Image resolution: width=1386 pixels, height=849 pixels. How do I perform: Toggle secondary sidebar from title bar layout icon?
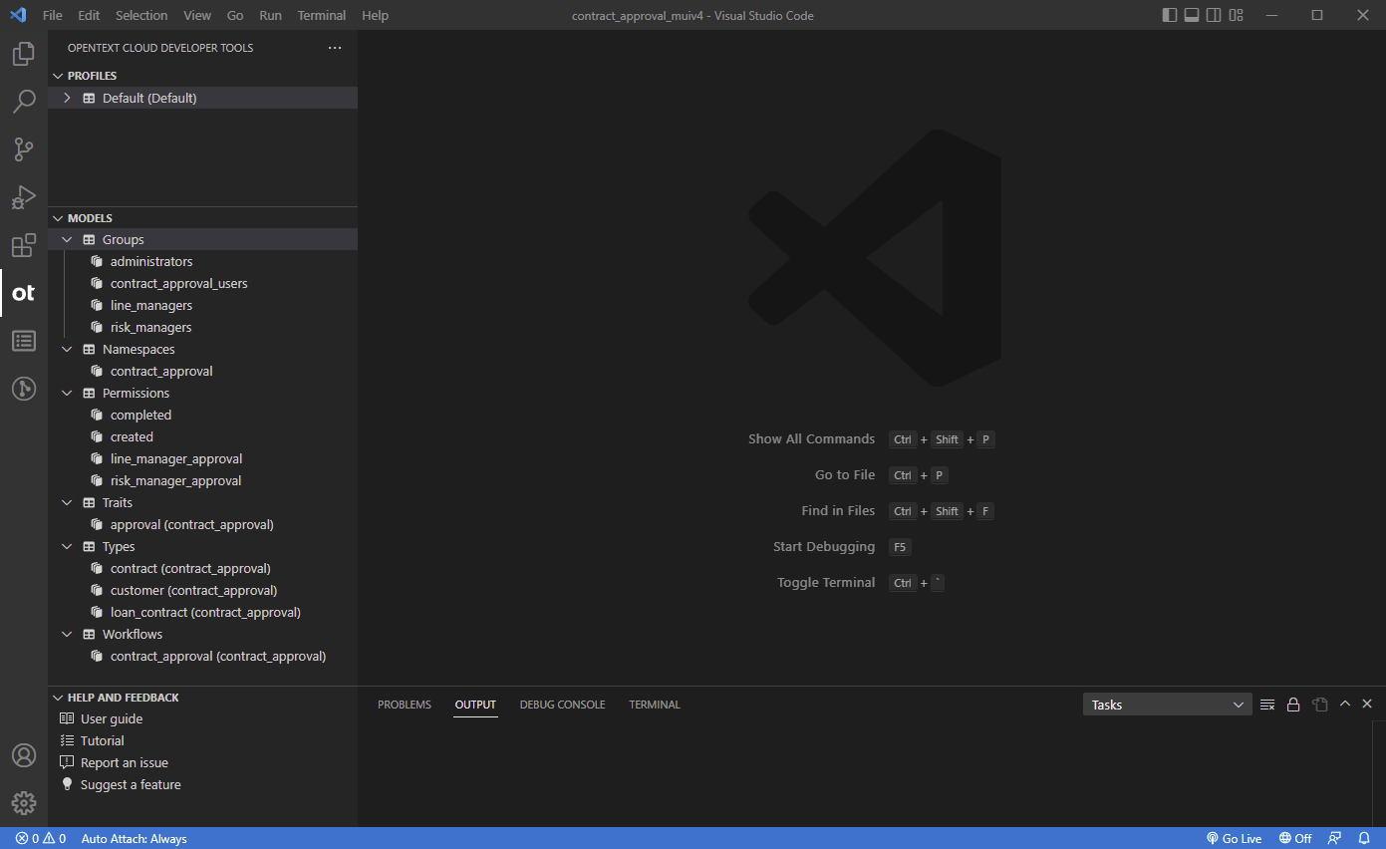click(x=1214, y=15)
